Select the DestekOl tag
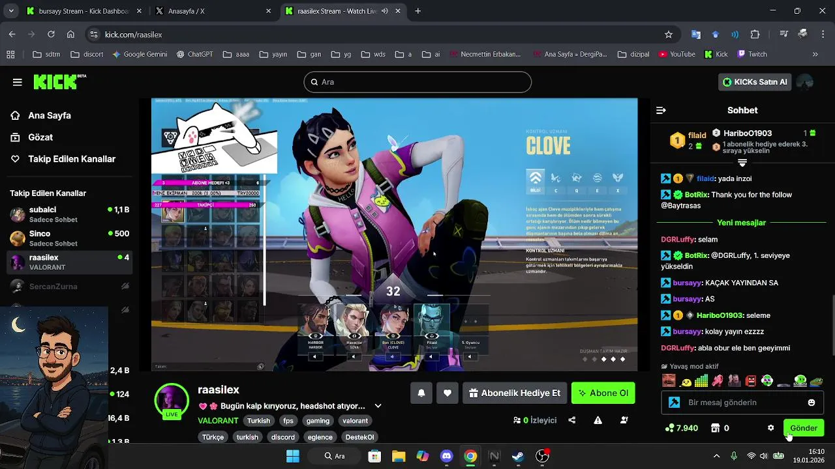Image resolution: width=835 pixels, height=469 pixels. [x=359, y=437]
